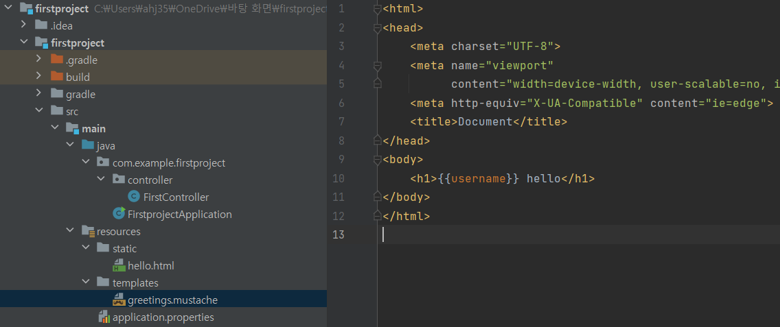Collapse the templates folder chevron
The width and height of the screenshot is (780, 327).
pos(85,282)
